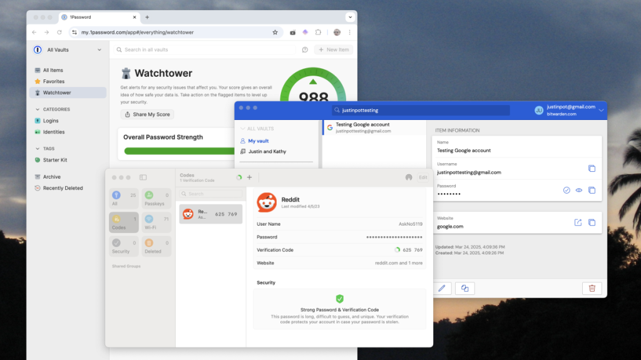Add a new verification code with plus button
The image size is (641, 360).
(x=249, y=177)
